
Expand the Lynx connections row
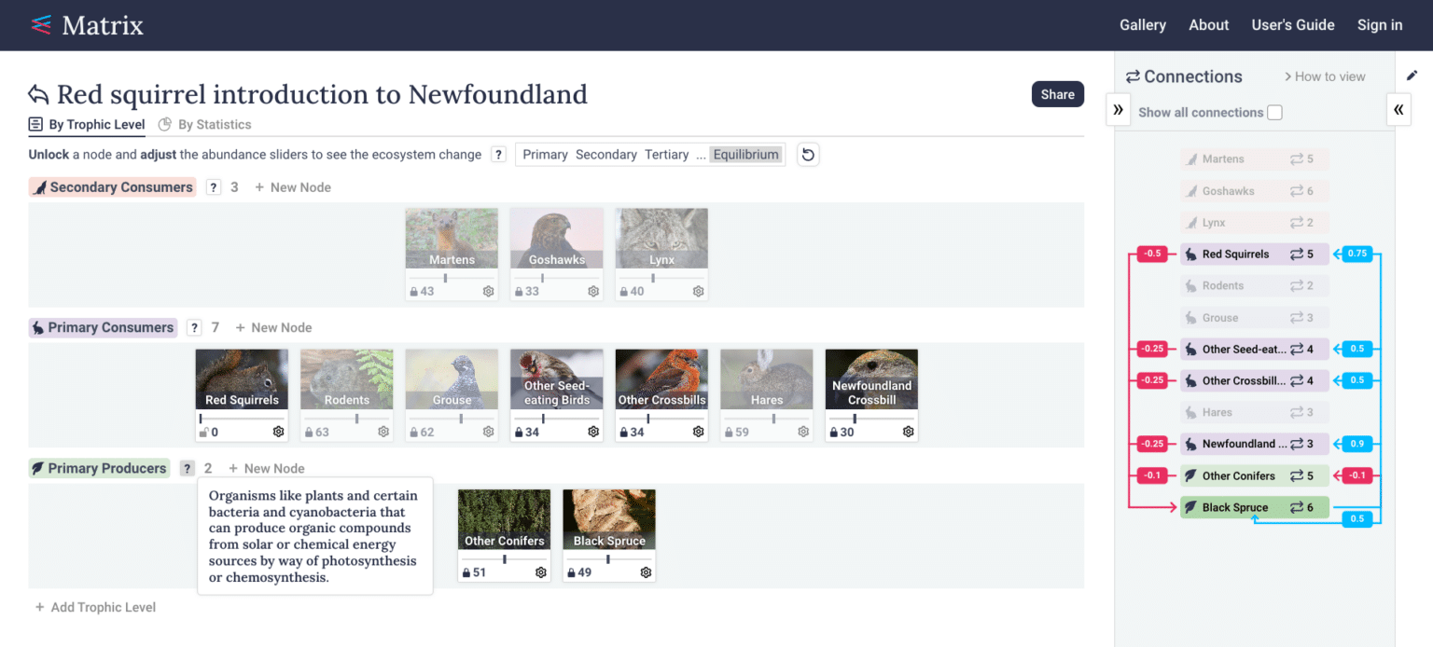pos(1255,223)
